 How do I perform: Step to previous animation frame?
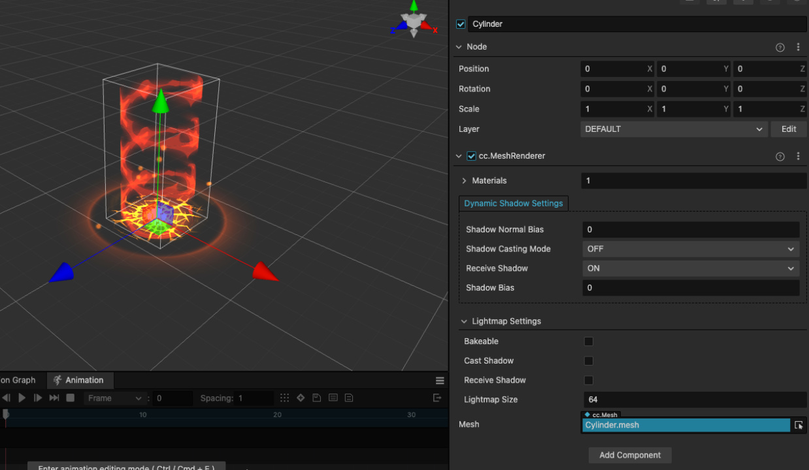point(6,398)
